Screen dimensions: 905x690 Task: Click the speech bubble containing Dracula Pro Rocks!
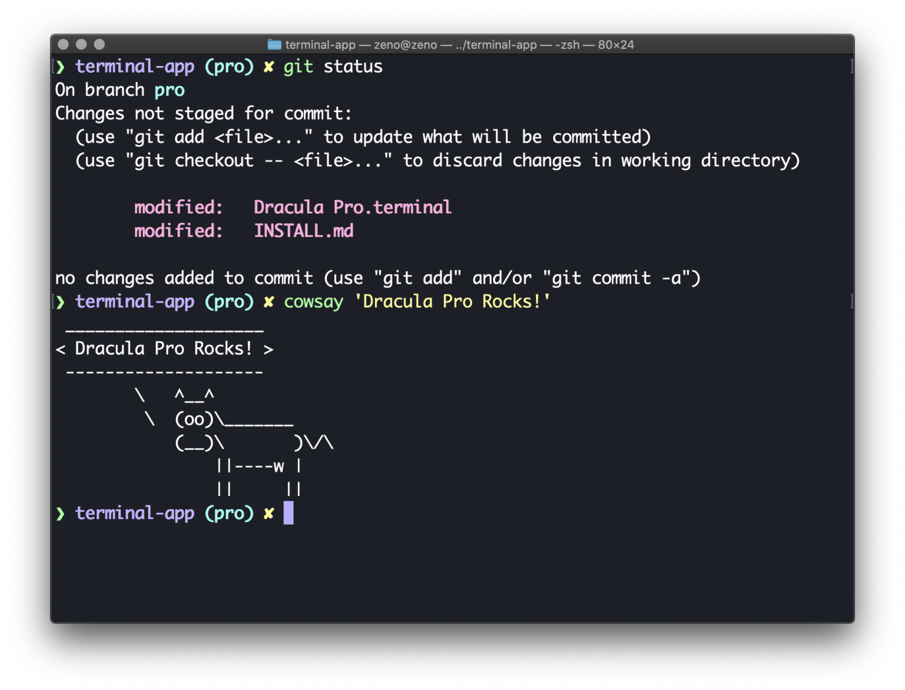tap(165, 349)
